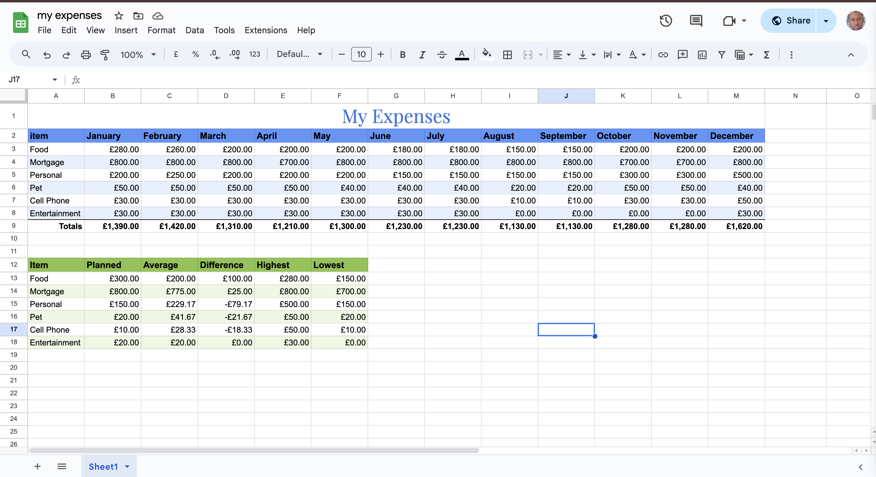Open the File menu
876x477 pixels.
(x=44, y=30)
